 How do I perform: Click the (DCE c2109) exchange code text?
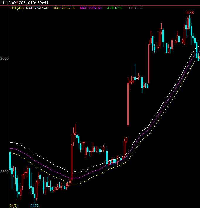pos(27,3)
